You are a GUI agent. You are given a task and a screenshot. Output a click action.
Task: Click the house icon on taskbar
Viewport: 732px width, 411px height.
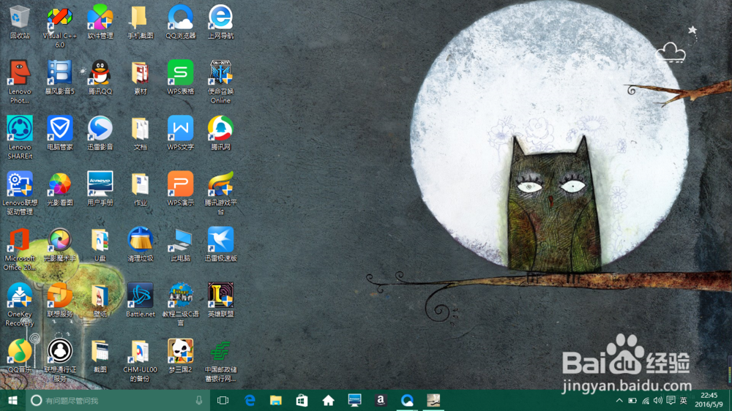(x=328, y=400)
